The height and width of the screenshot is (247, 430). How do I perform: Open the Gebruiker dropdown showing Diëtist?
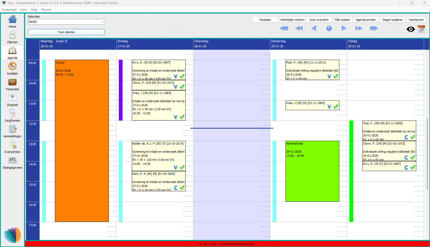pos(66,21)
